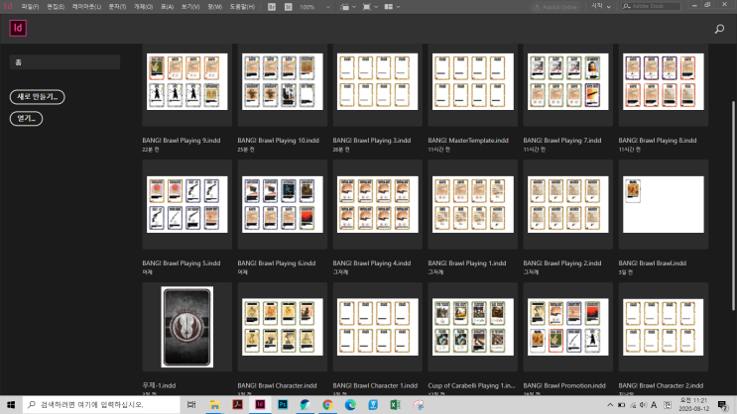Screen dimensions: 737x414
Task: Click the Publish Online button
Action: pyautogui.click(x=555, y=7)
